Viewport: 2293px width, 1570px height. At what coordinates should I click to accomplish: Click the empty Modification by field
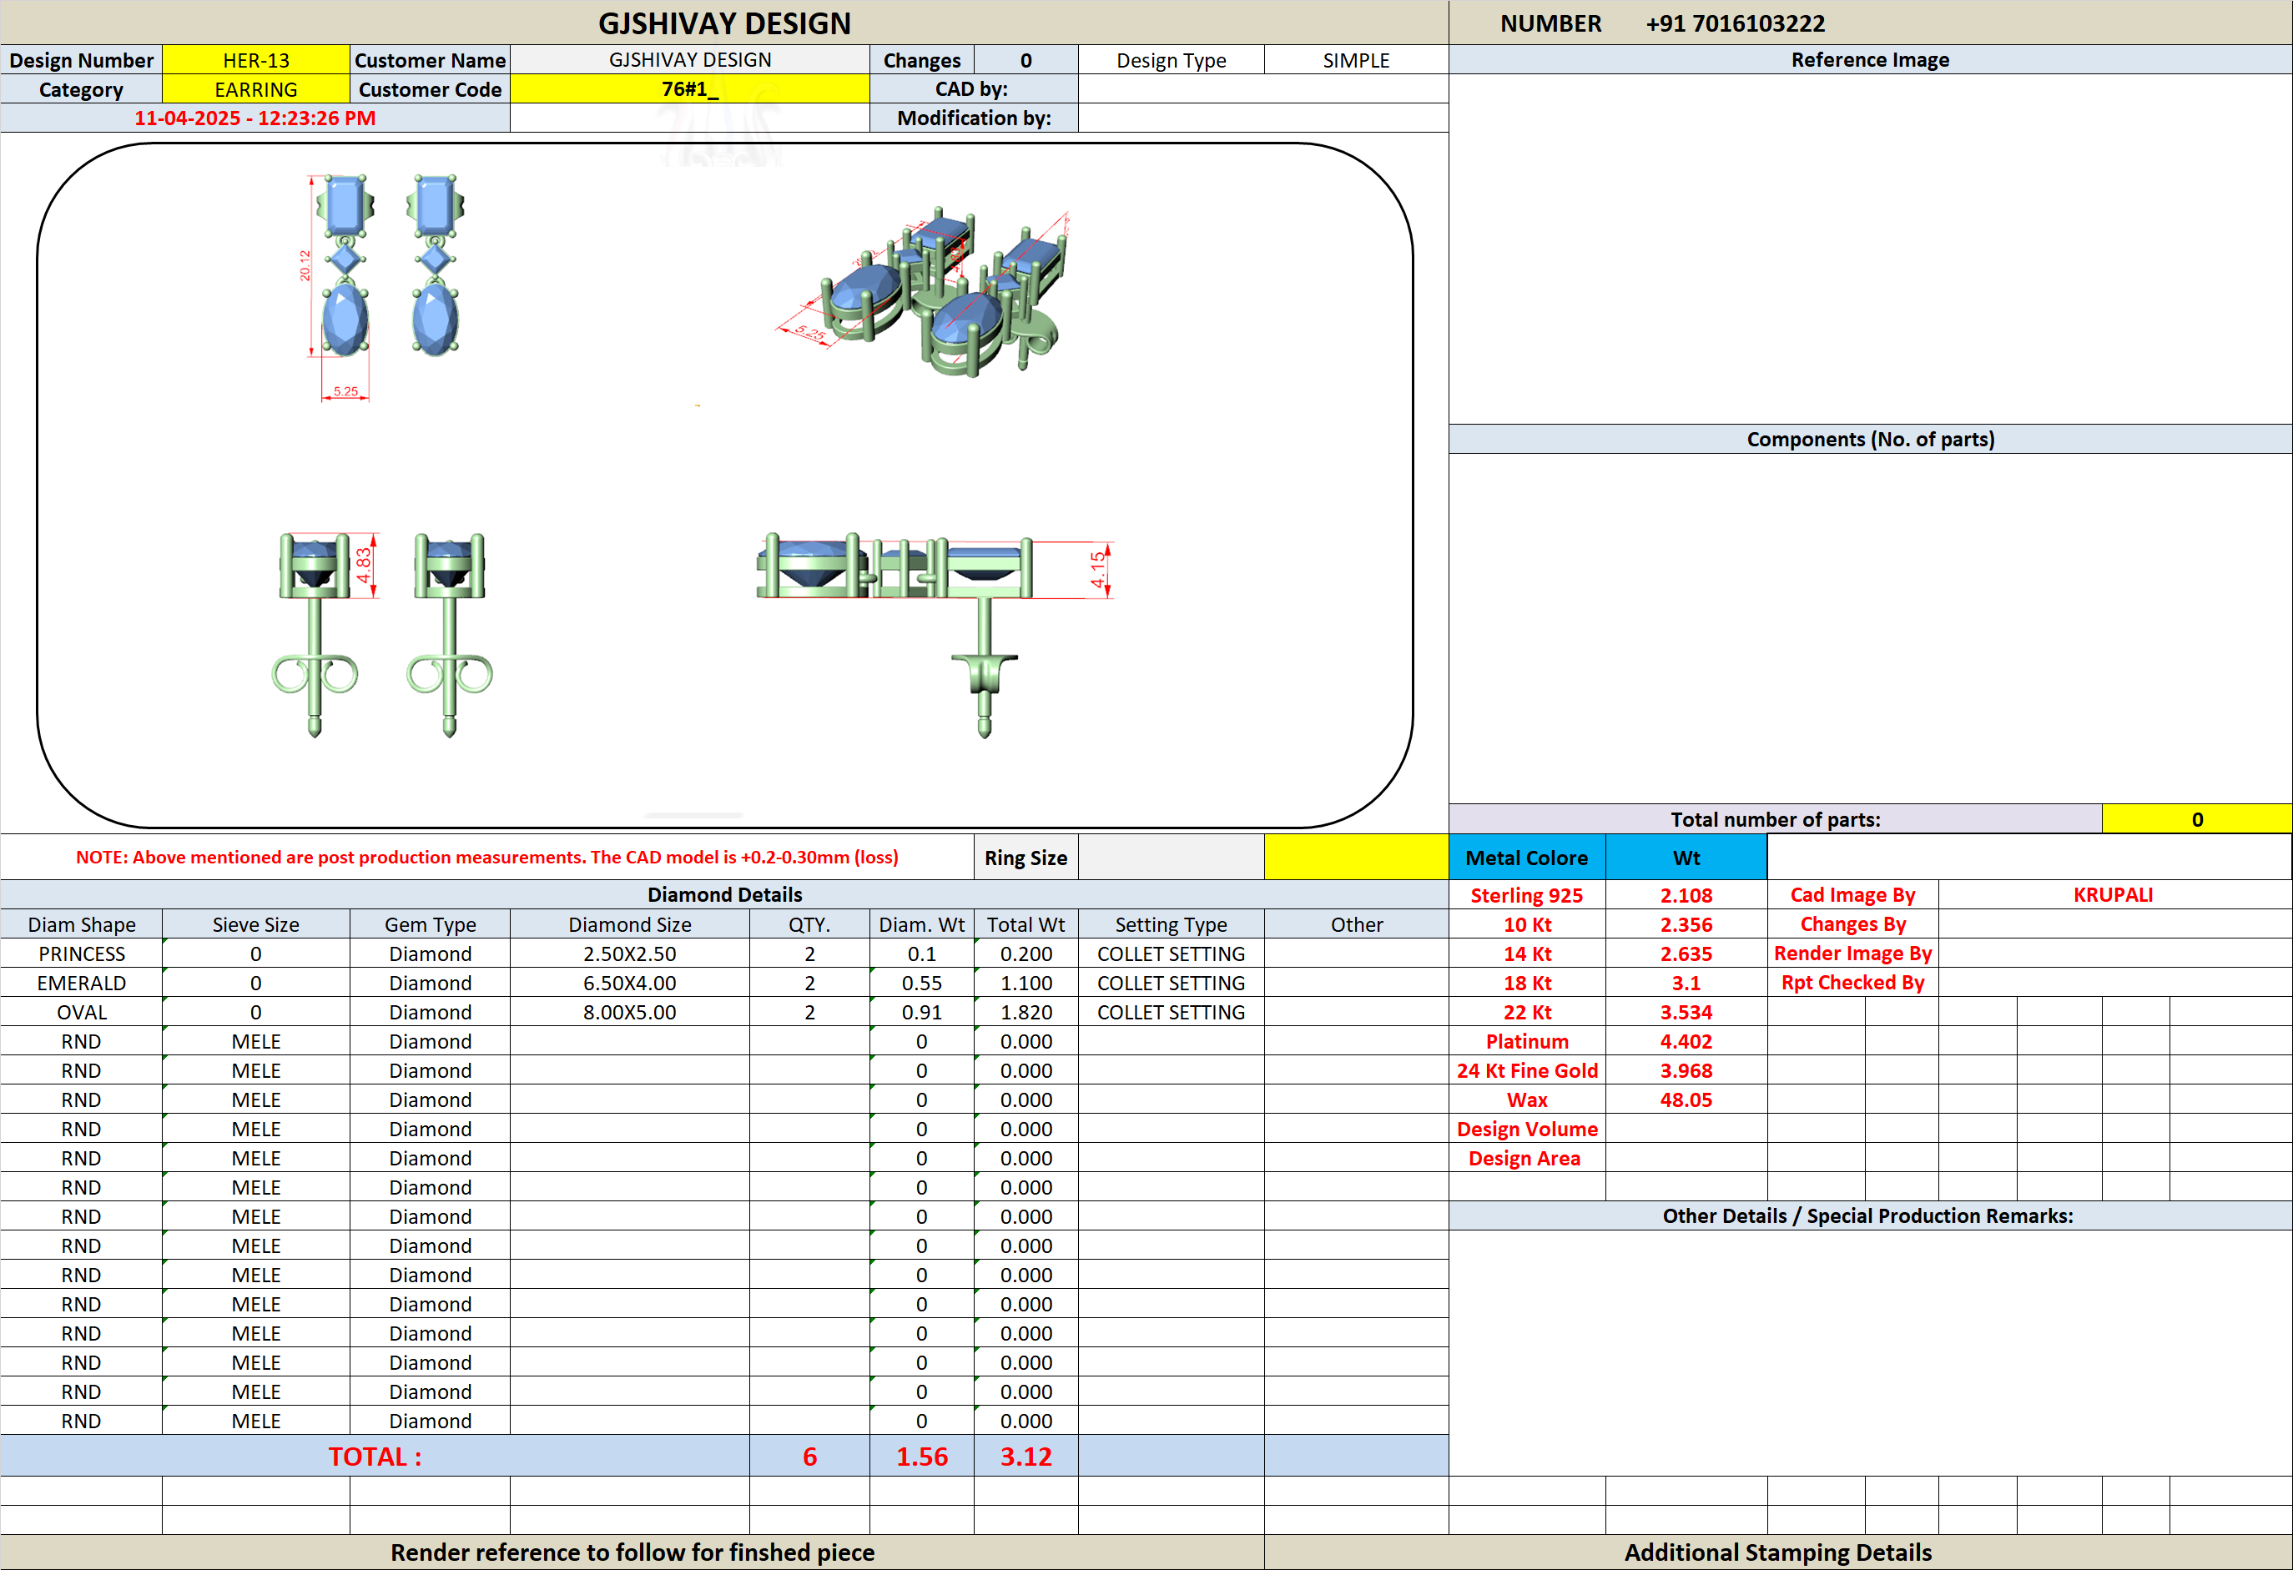coord(1263,118)
